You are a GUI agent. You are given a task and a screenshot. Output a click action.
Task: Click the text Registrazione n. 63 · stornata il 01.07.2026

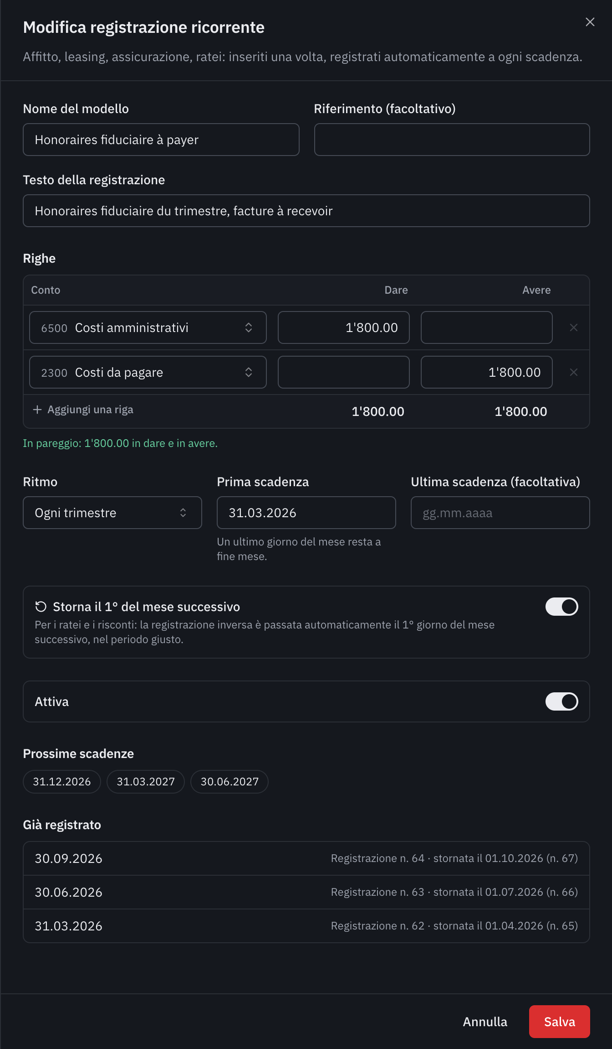(x=437, y=892)
